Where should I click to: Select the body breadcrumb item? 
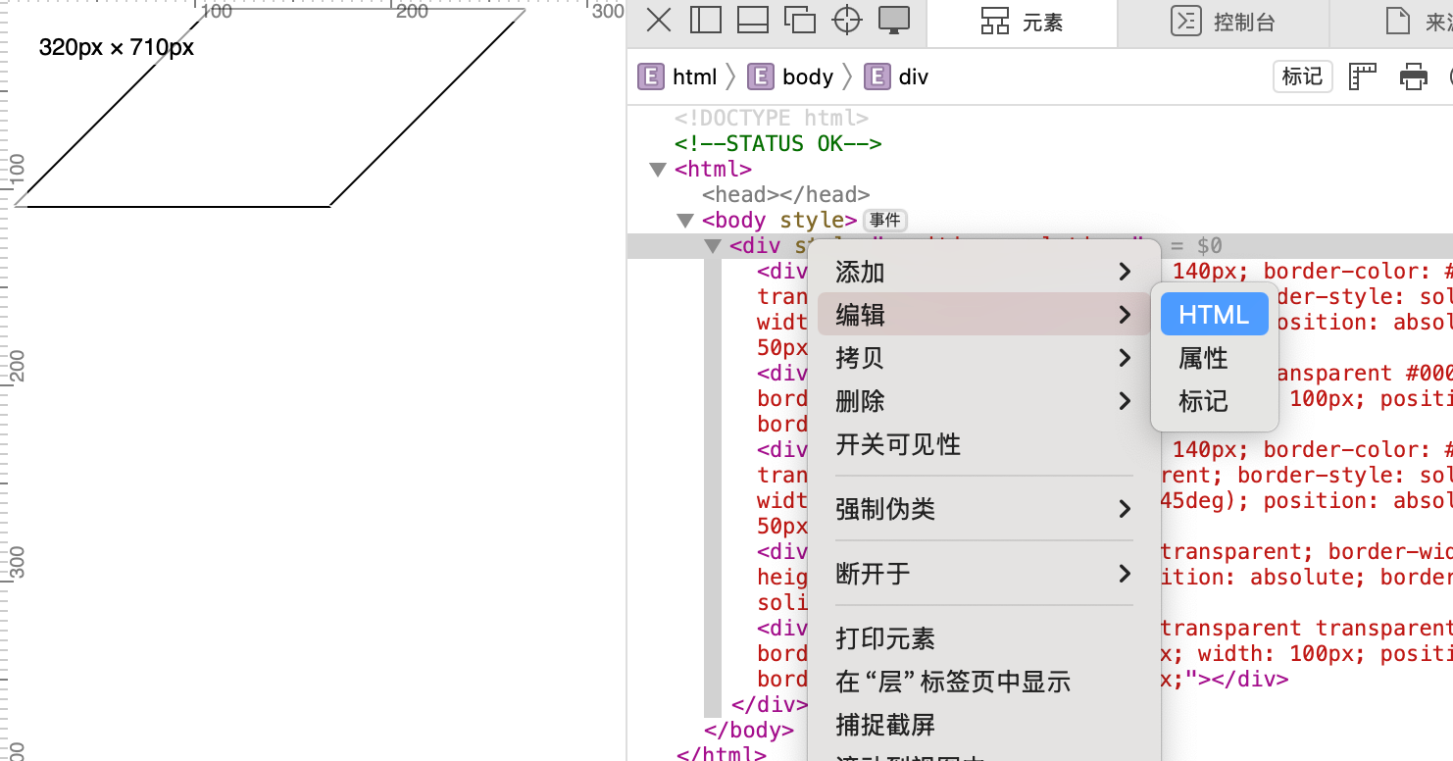[790, 76]
